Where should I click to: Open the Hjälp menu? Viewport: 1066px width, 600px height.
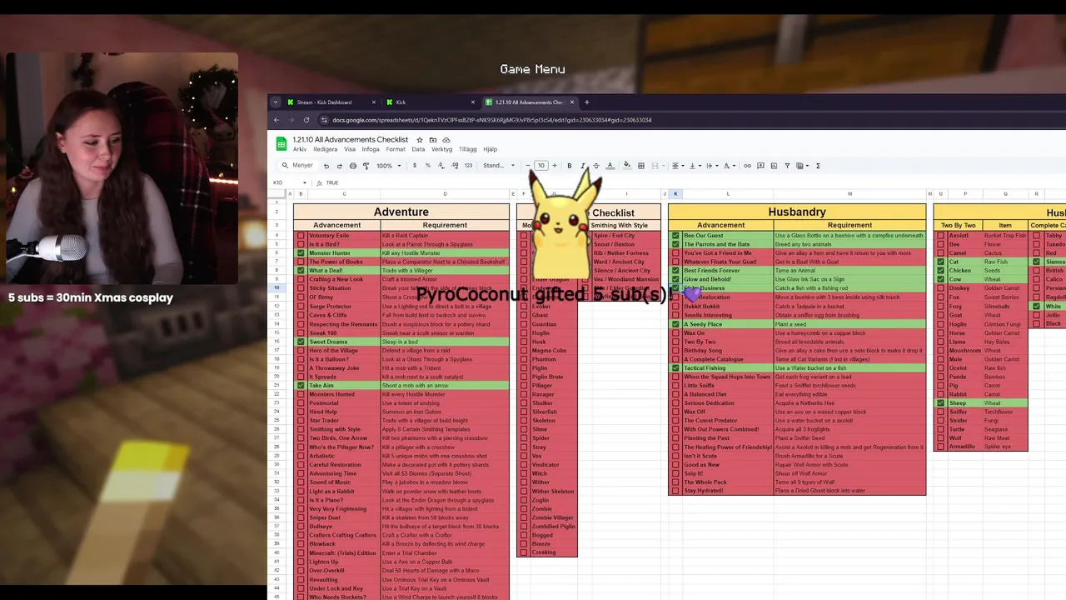[491, 149]
